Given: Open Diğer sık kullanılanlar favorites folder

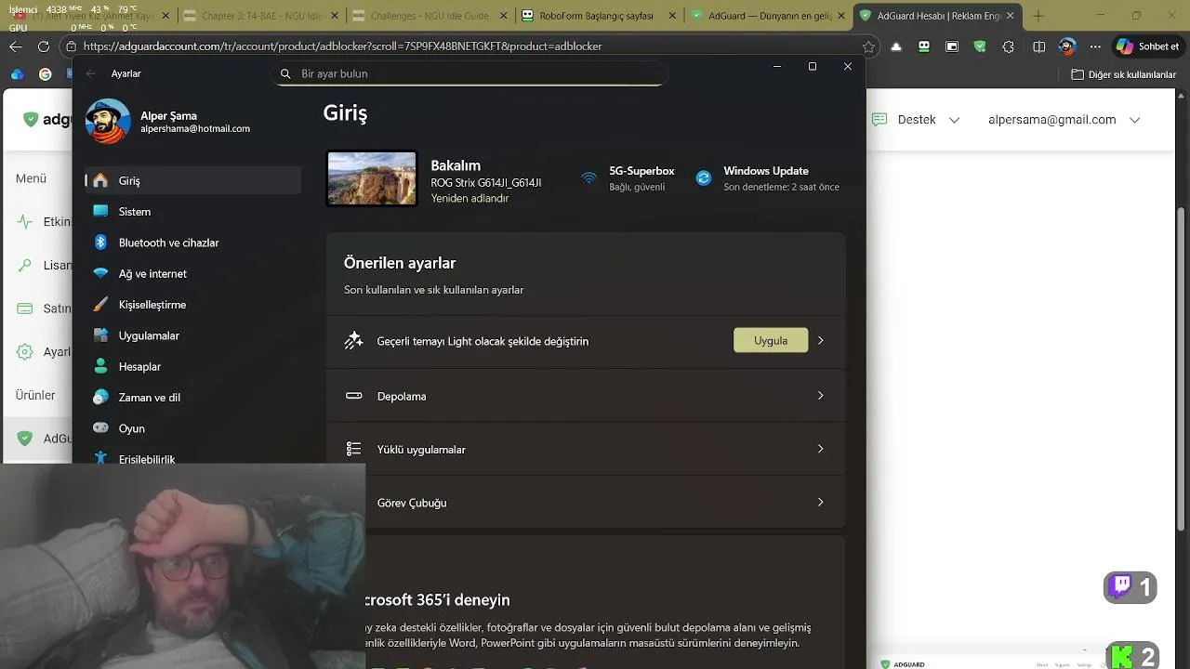Looking at the screenshot, I should coord(1123,74).
